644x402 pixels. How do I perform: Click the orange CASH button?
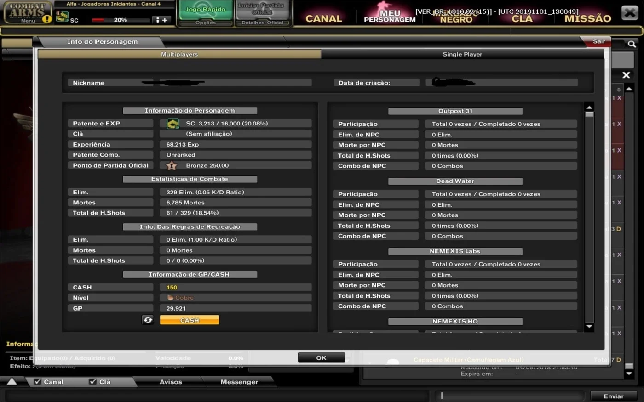coord(190,320)
